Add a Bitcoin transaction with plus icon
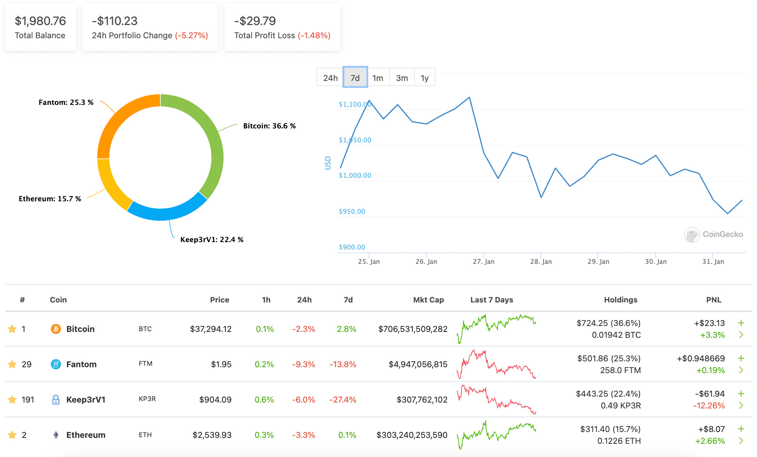This screenshot has width=757, height=457. (x=741, y=323)
